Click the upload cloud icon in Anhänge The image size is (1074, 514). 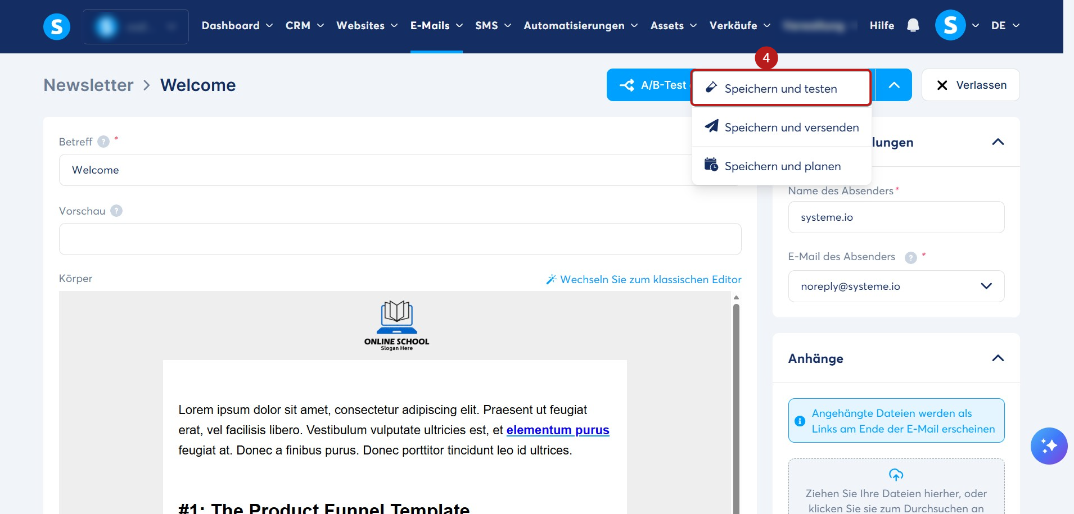pos(896,475)
